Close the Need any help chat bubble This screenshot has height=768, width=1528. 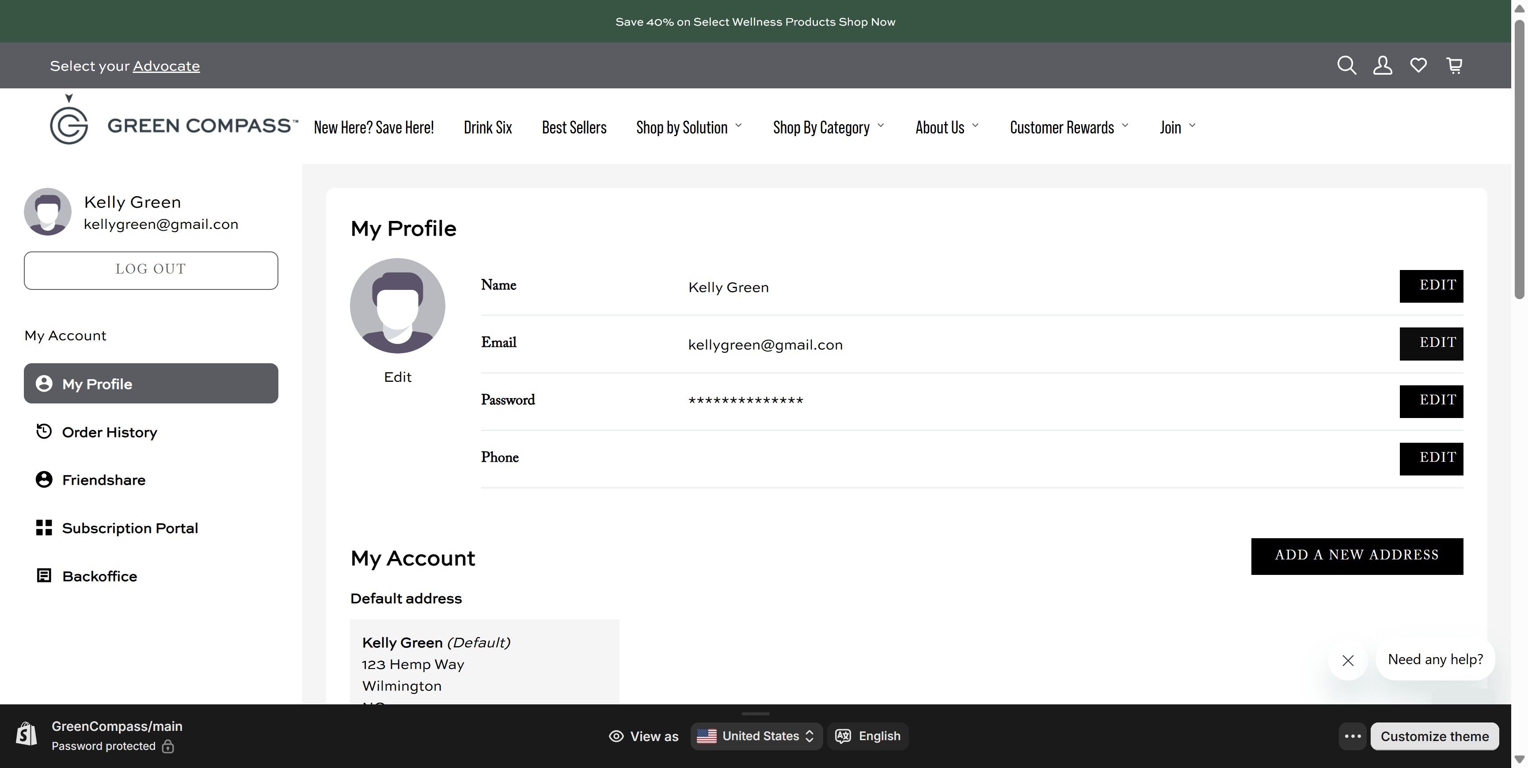1348,660
